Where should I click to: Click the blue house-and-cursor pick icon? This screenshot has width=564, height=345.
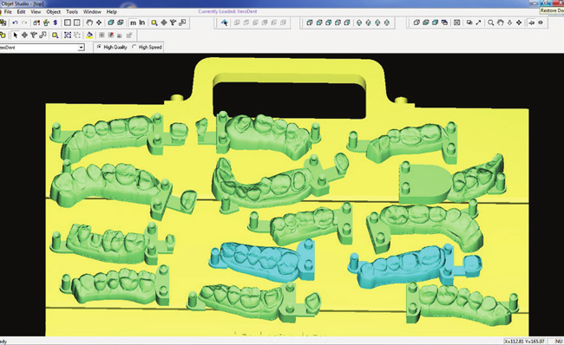225,23
